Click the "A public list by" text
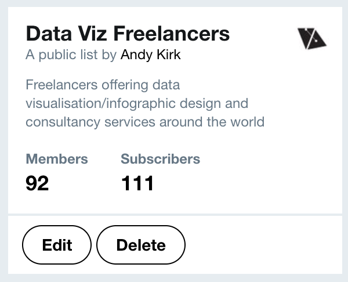 (71, 55)
